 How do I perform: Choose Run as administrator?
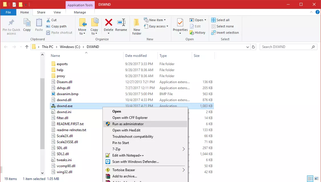pyautogui.click(x=145, y=124)
